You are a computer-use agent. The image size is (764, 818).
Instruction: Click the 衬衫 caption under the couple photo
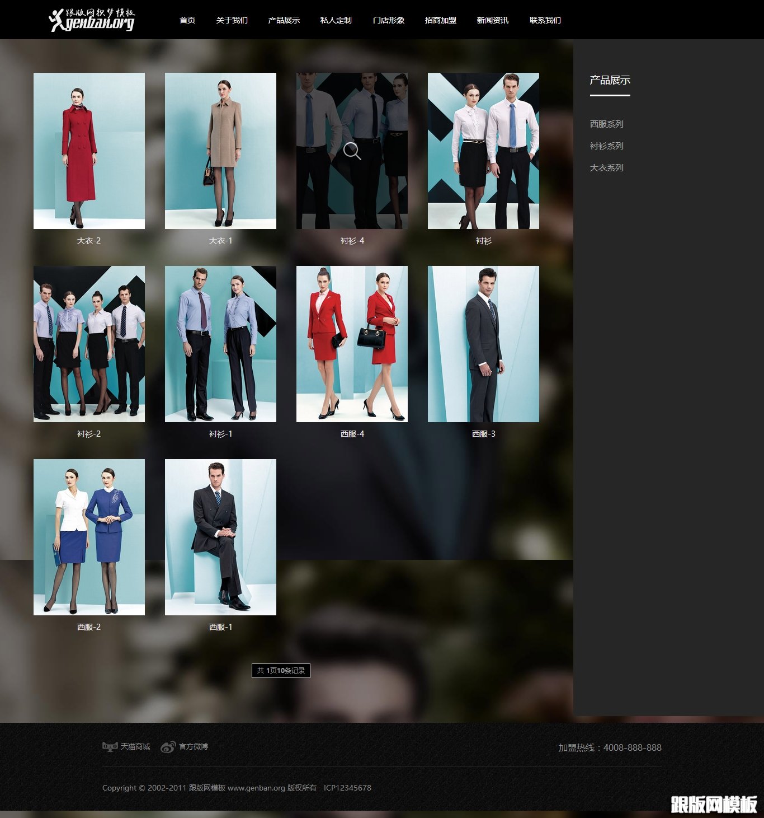483,241
